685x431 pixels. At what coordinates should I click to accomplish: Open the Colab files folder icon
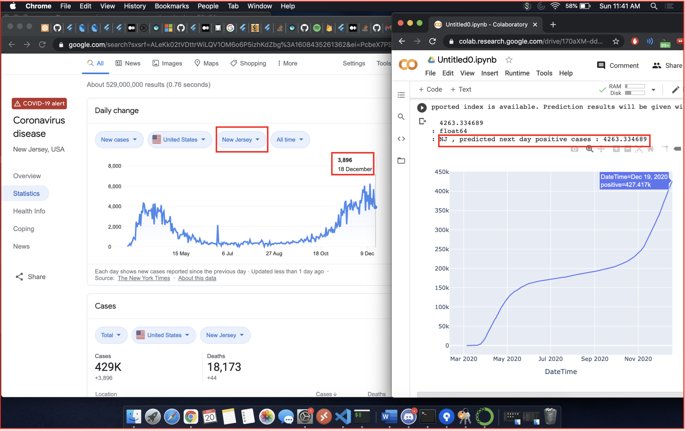[401, 161]
